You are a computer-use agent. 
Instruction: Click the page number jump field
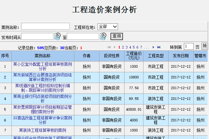click(x=188, y=47)
